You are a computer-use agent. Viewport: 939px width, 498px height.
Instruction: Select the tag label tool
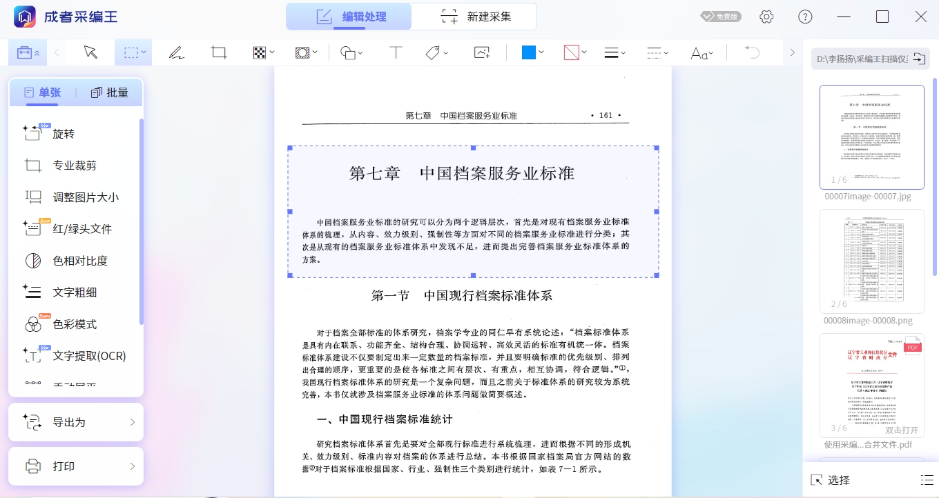point(433,52)
